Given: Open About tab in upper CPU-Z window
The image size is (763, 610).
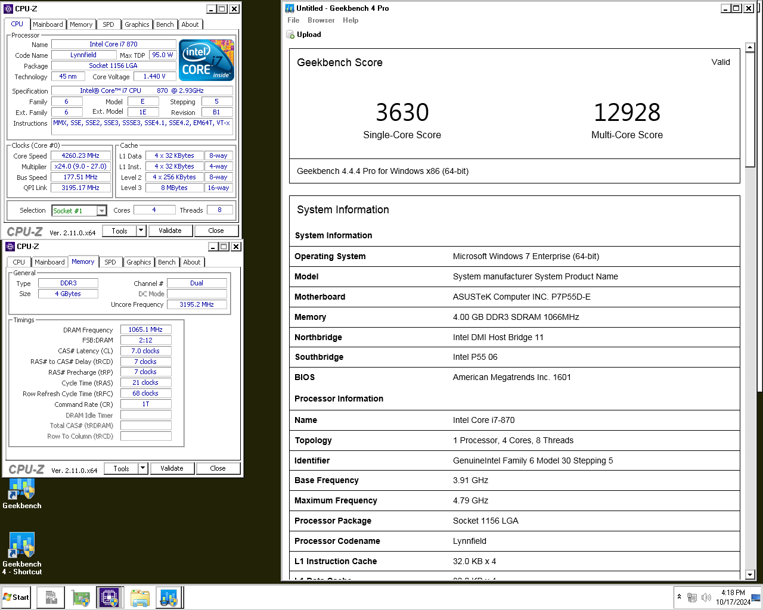Looking at the screenshot, I should [190, 24].
